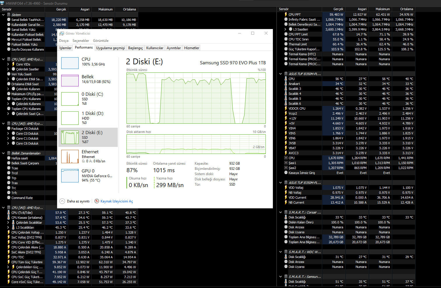Click the Ortalama column header in right panel
This screenshot has width=441, height=288.
[x=404, y=9]
